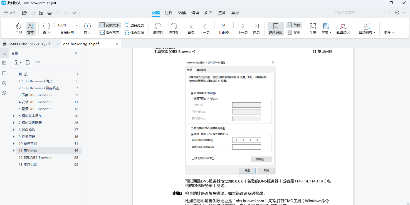410x205 pixels.
Task: Activate the Text selection tool (文本)
Action: pyautogui.click(x=31, y=29)
